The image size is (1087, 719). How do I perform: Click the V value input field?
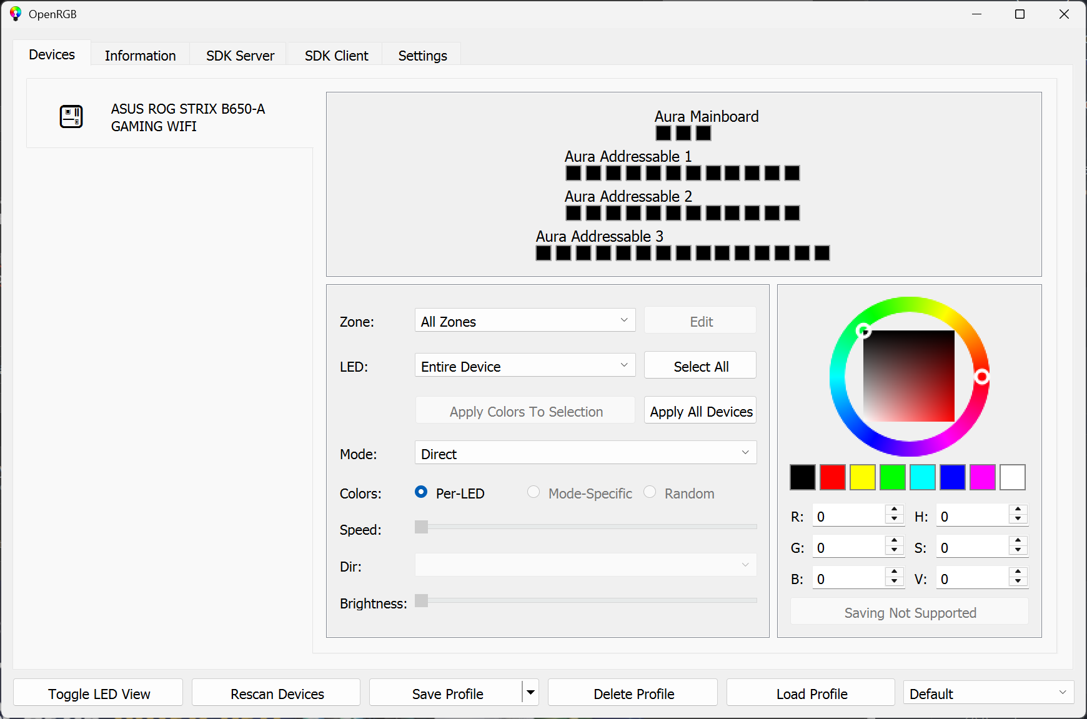tap(973, 578)
